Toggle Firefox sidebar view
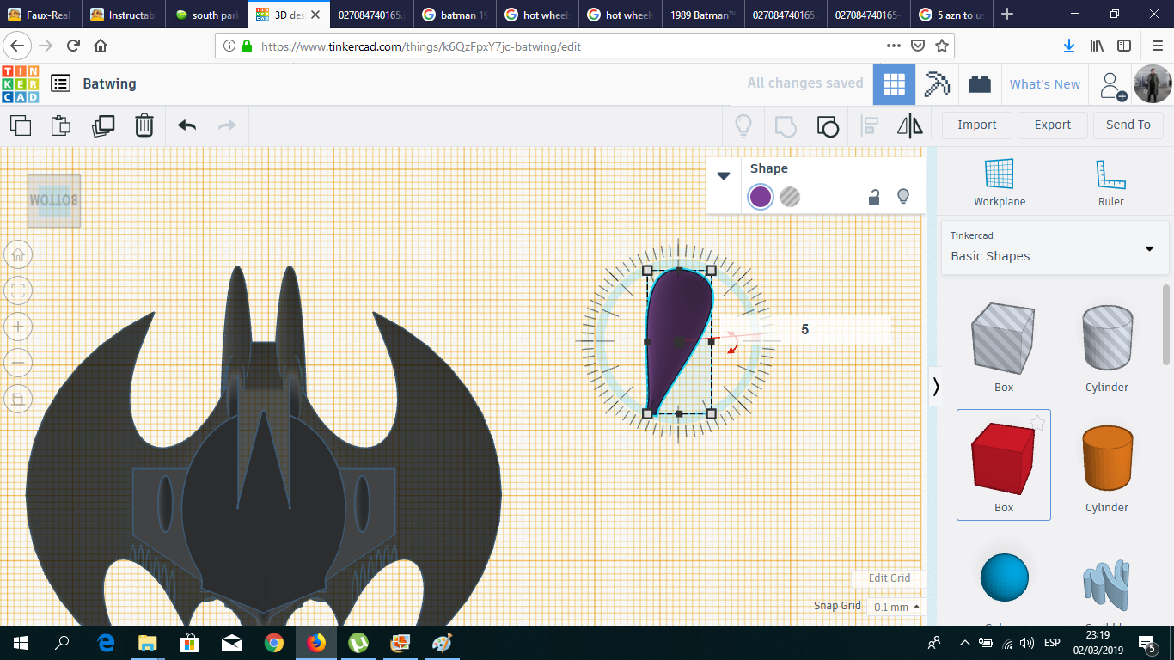The height and width of the screenshot is (660, 1174). (x=1124, y=46)
